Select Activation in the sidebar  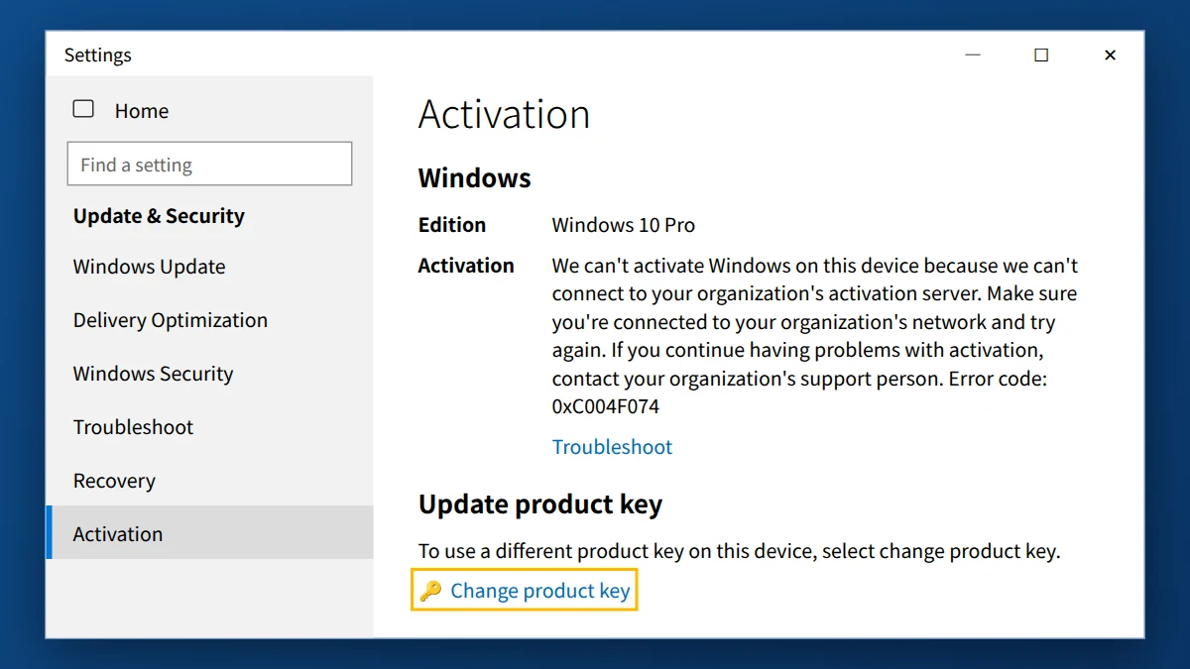coord(210,533)
